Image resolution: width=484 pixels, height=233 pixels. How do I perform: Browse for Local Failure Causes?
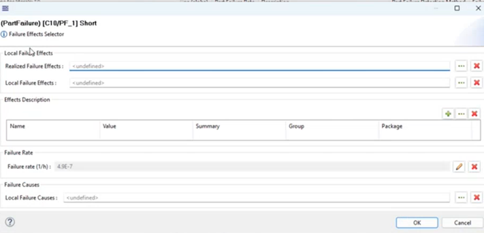461,197
